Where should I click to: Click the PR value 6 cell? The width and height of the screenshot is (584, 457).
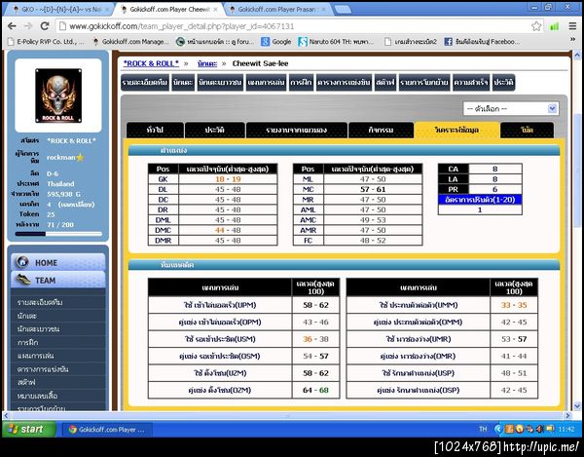pyautogui.click(x=495, y=189)
